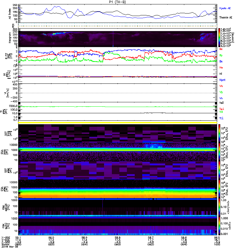Click the blue Bx legend label
Viewport: 235px width, 251px height.
[x=221, y=61]
